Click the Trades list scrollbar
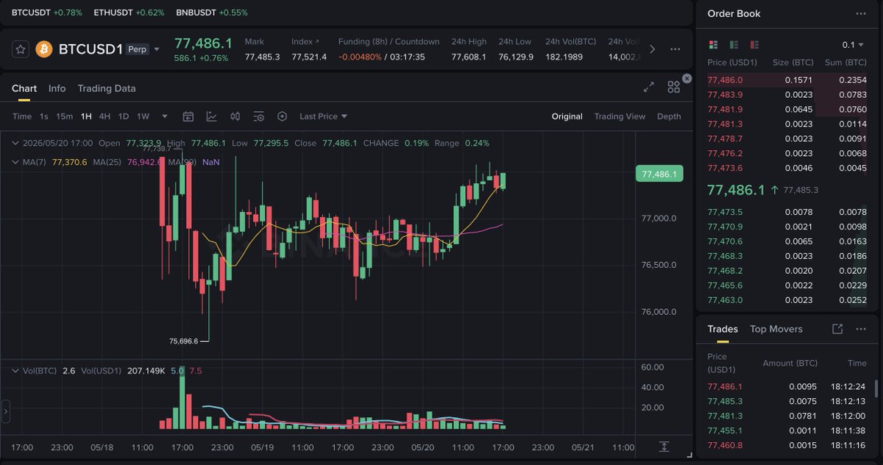The height and width of the screenshot is (465, 883). [875, 388]
